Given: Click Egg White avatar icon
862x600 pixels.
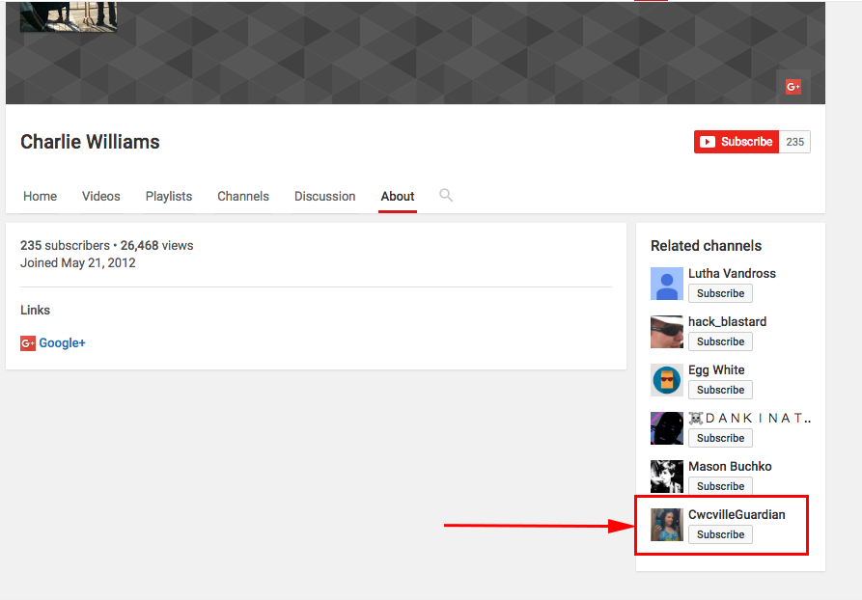Looking at the screenshot, I should [x=667, y=380].
